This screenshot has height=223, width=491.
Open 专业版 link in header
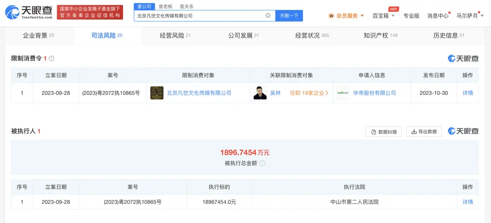coord(411,16)
